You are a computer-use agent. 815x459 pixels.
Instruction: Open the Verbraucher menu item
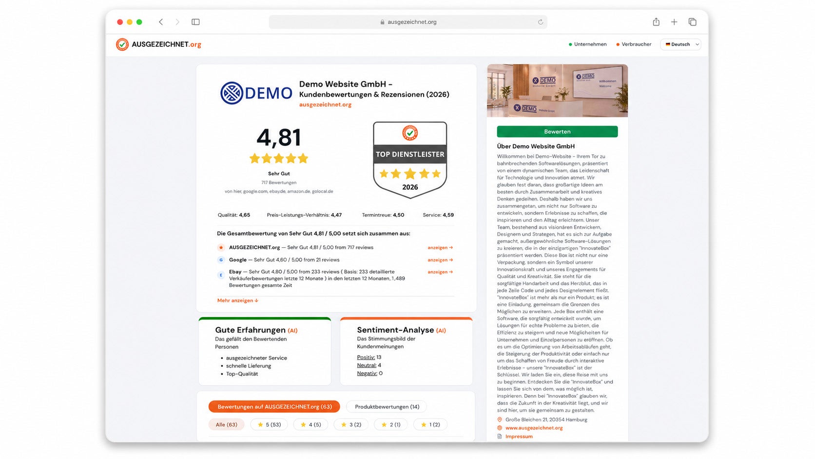point(634,44)
